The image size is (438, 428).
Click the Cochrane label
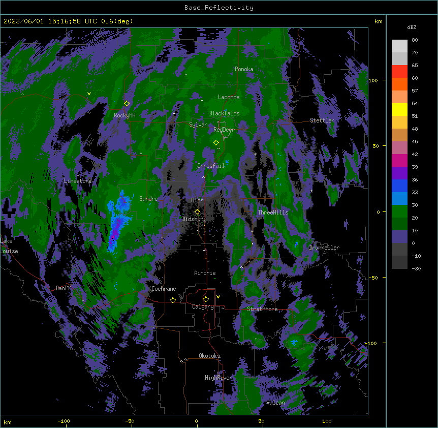pyautogui.click(x=164, y=289)
